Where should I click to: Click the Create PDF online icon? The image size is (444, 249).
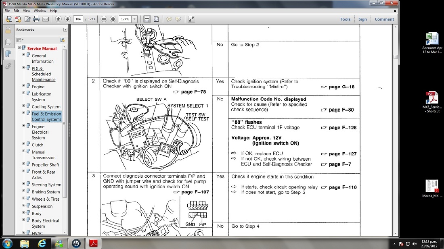point(18,19)
